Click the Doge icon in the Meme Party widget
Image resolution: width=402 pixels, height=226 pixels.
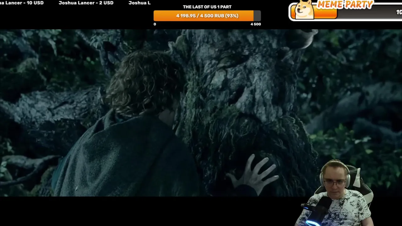click(304, 9)
